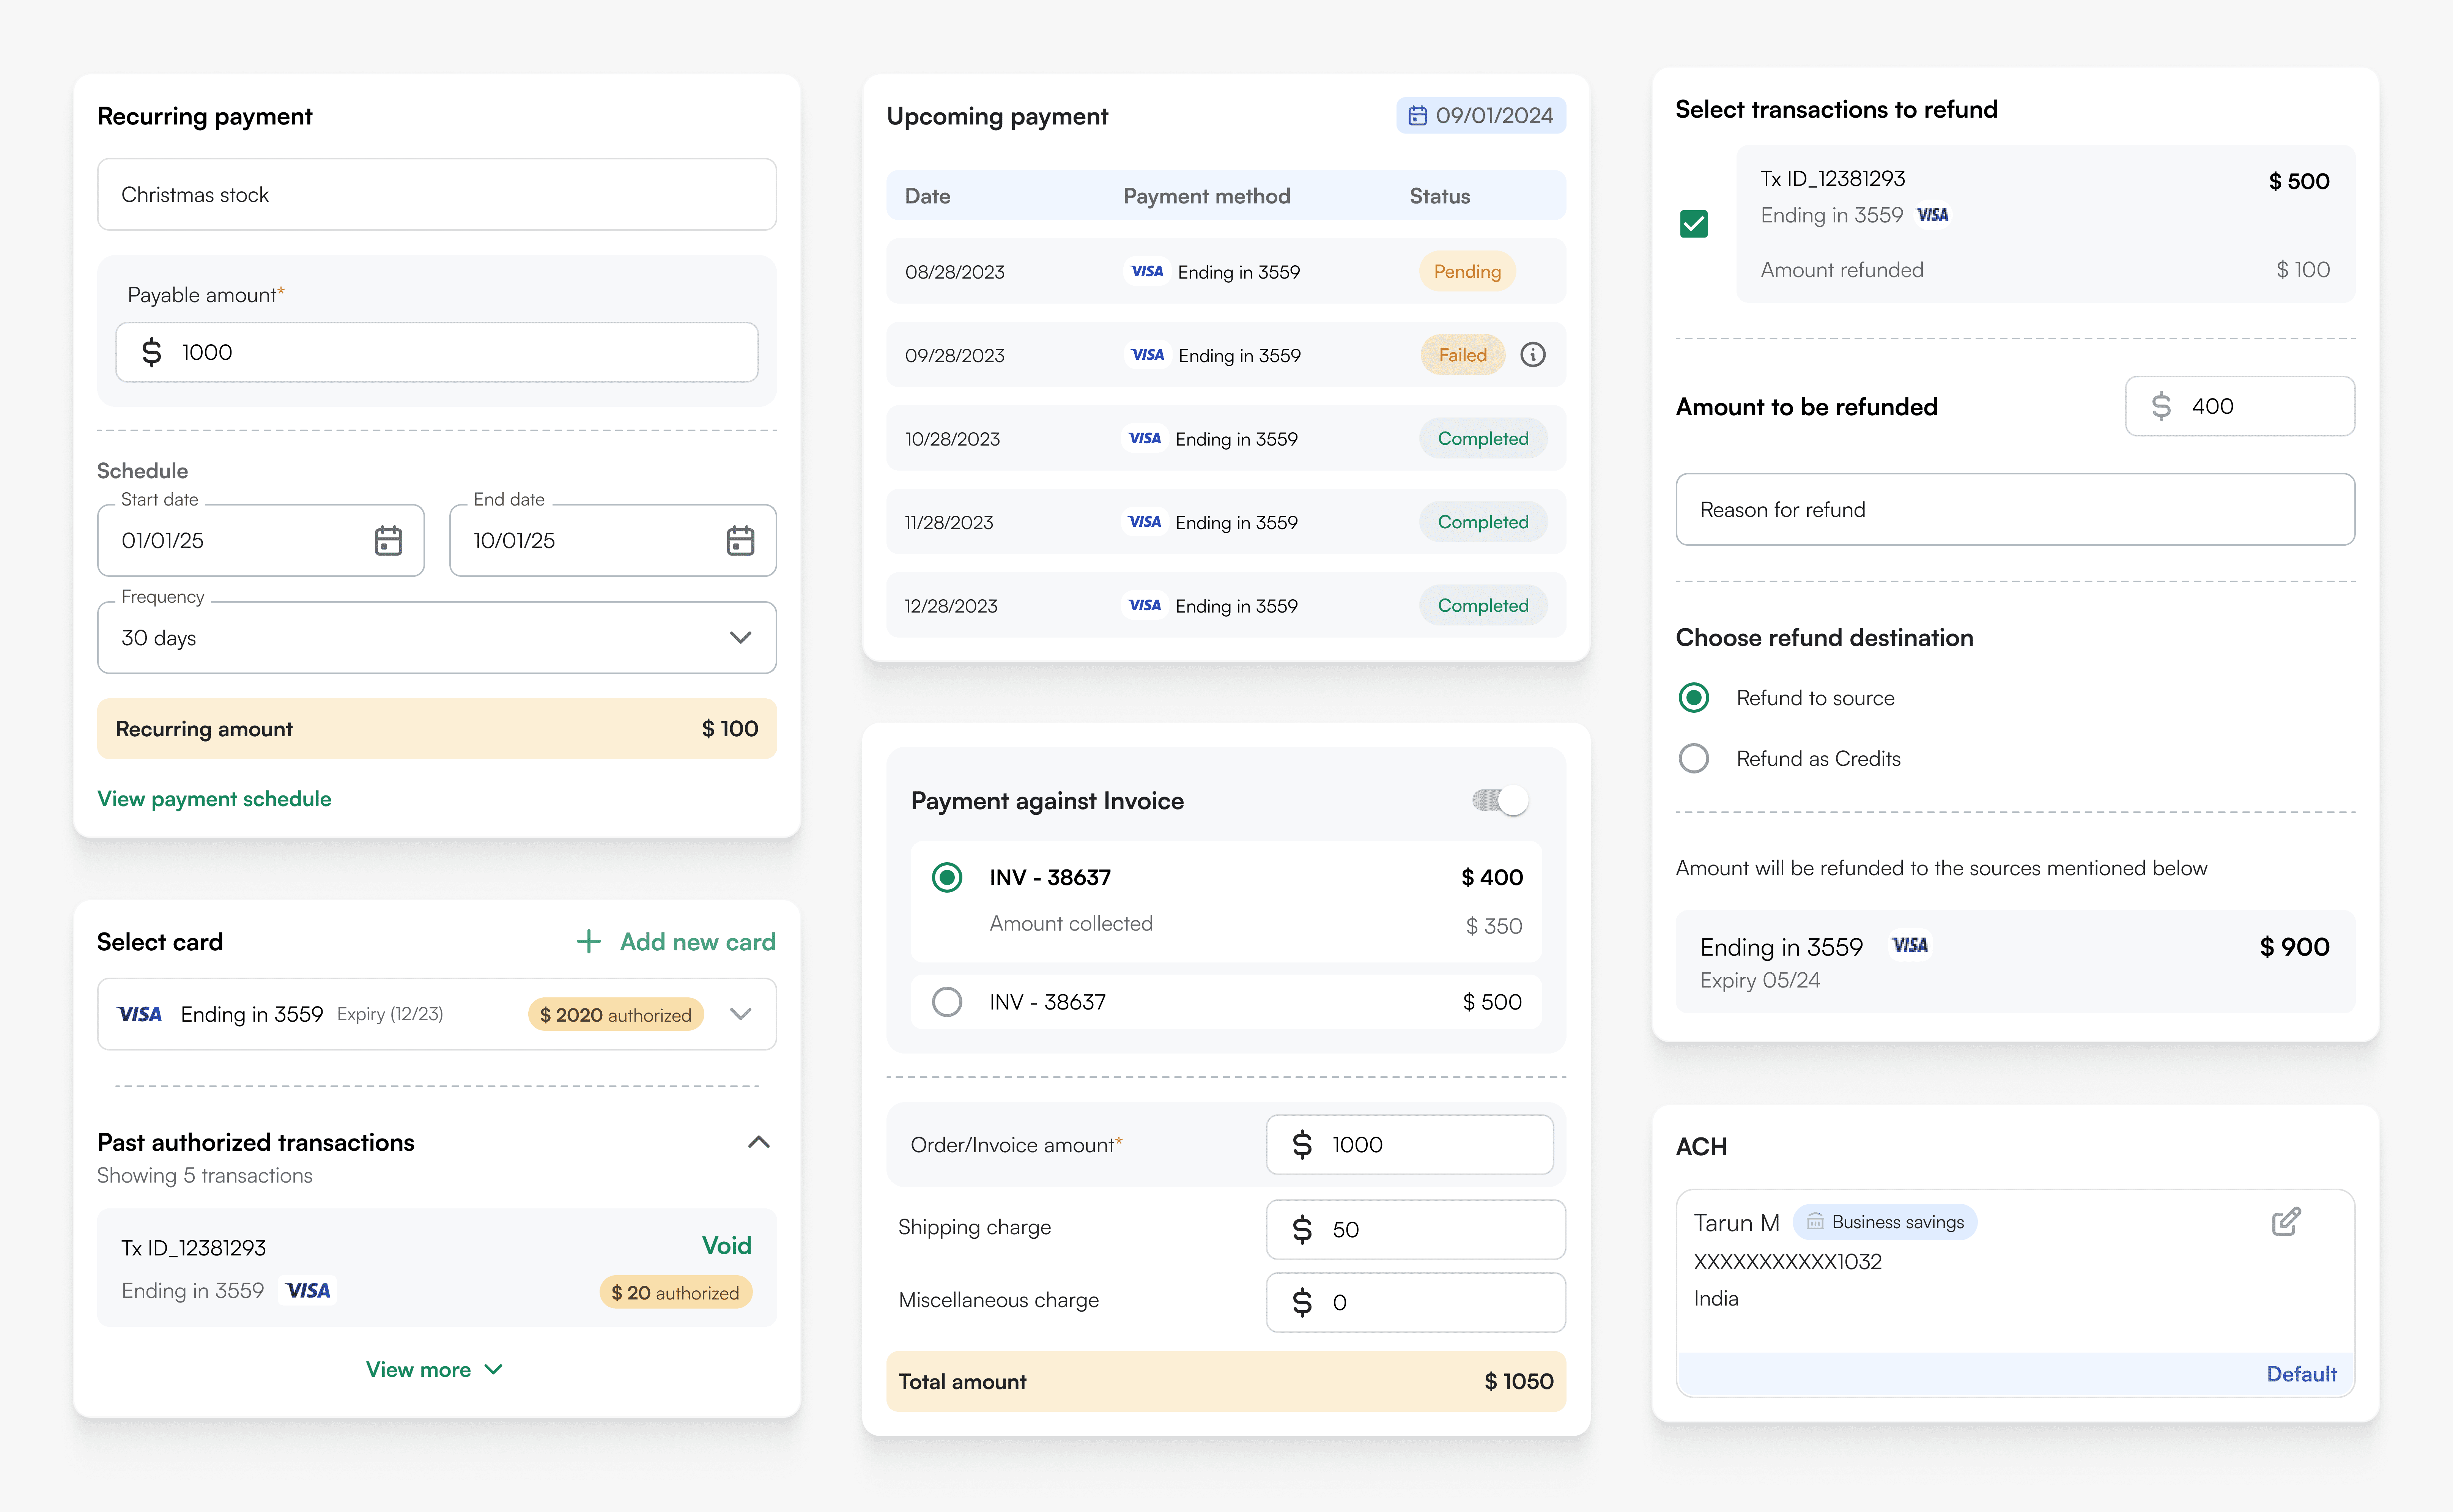The image size is (2453, 1512).
Task: Select the Refund as Credits option
Action: pyautogui.click(x=1693, y=758)
